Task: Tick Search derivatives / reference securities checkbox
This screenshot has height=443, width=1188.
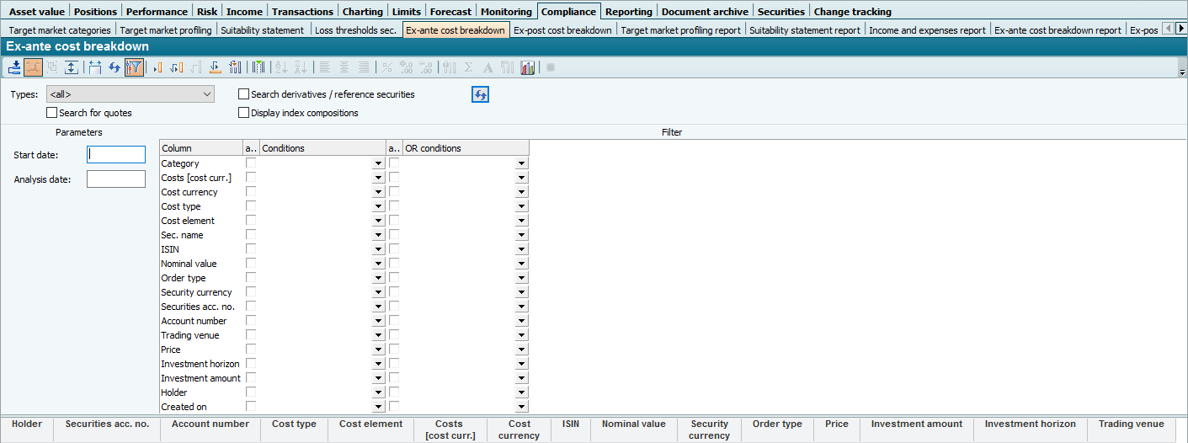Action: click(244, 94)
